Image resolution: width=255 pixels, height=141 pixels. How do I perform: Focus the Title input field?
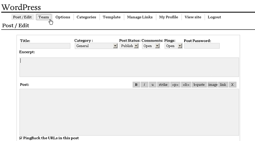[x=45, y=46]
